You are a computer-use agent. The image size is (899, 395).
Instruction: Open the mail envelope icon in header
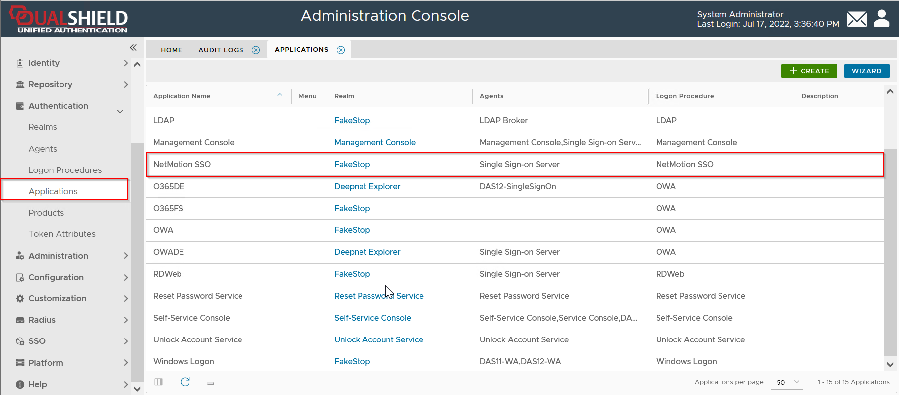click(x=857, y=19)
